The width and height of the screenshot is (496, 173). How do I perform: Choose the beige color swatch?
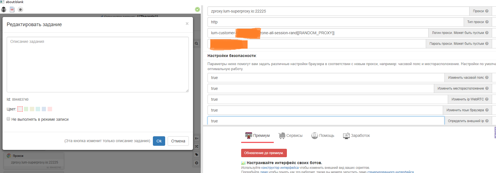click(32, 109)
